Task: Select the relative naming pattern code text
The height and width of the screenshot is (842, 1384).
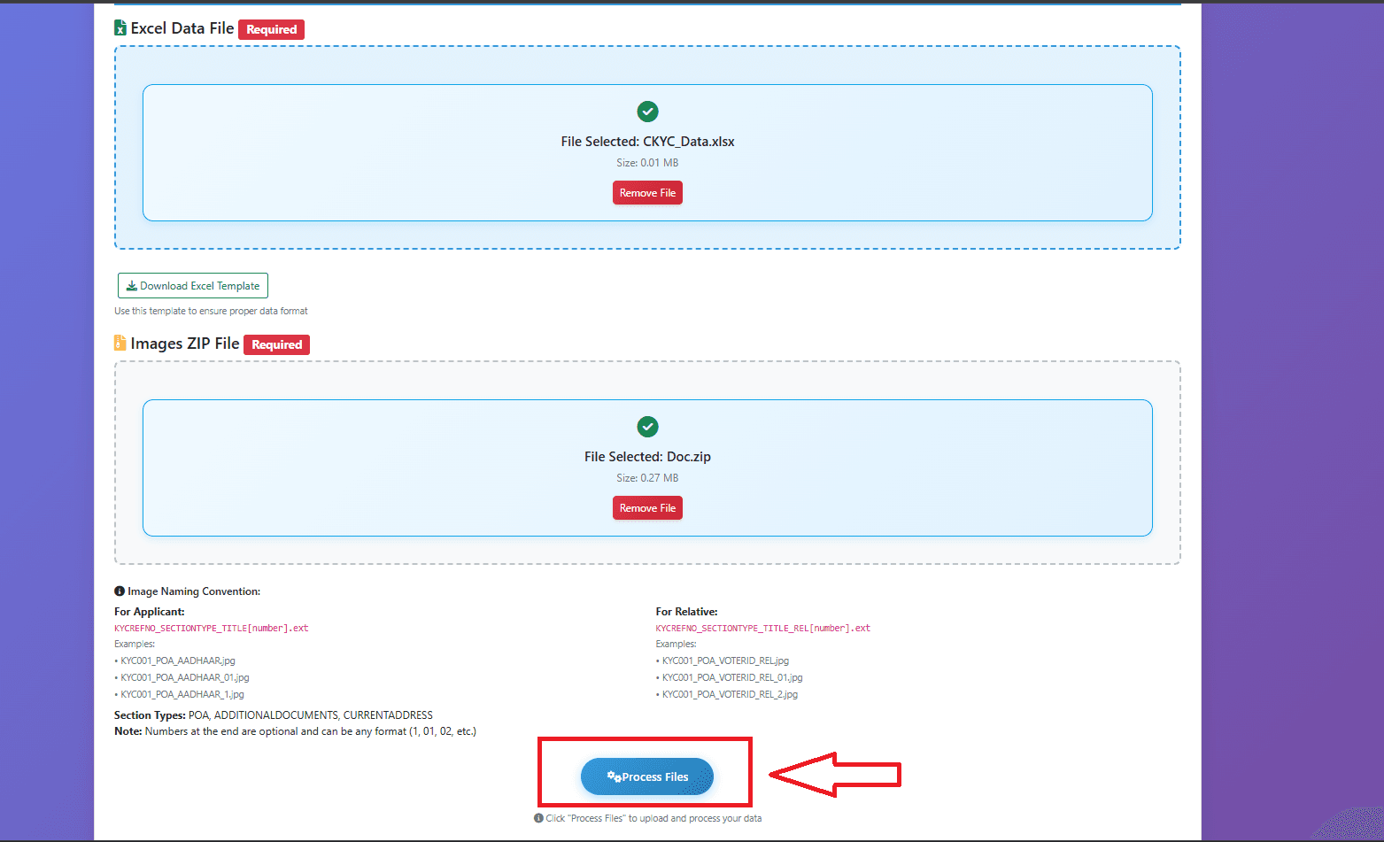Action: [x=762, y=628]
